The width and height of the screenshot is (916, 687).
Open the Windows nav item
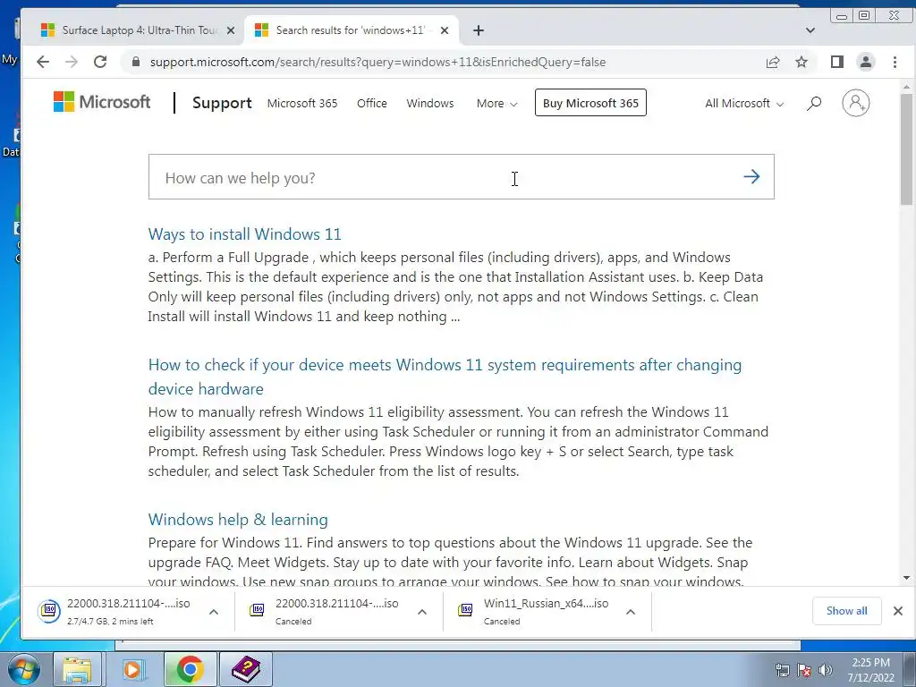pos(430,104)
